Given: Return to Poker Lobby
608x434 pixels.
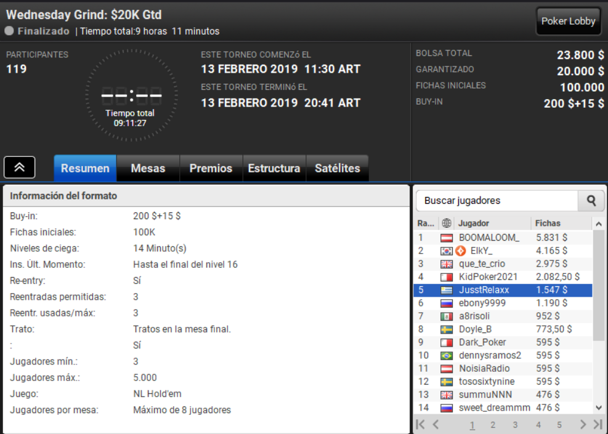Looking at the screenshot, I should [569, 22].
